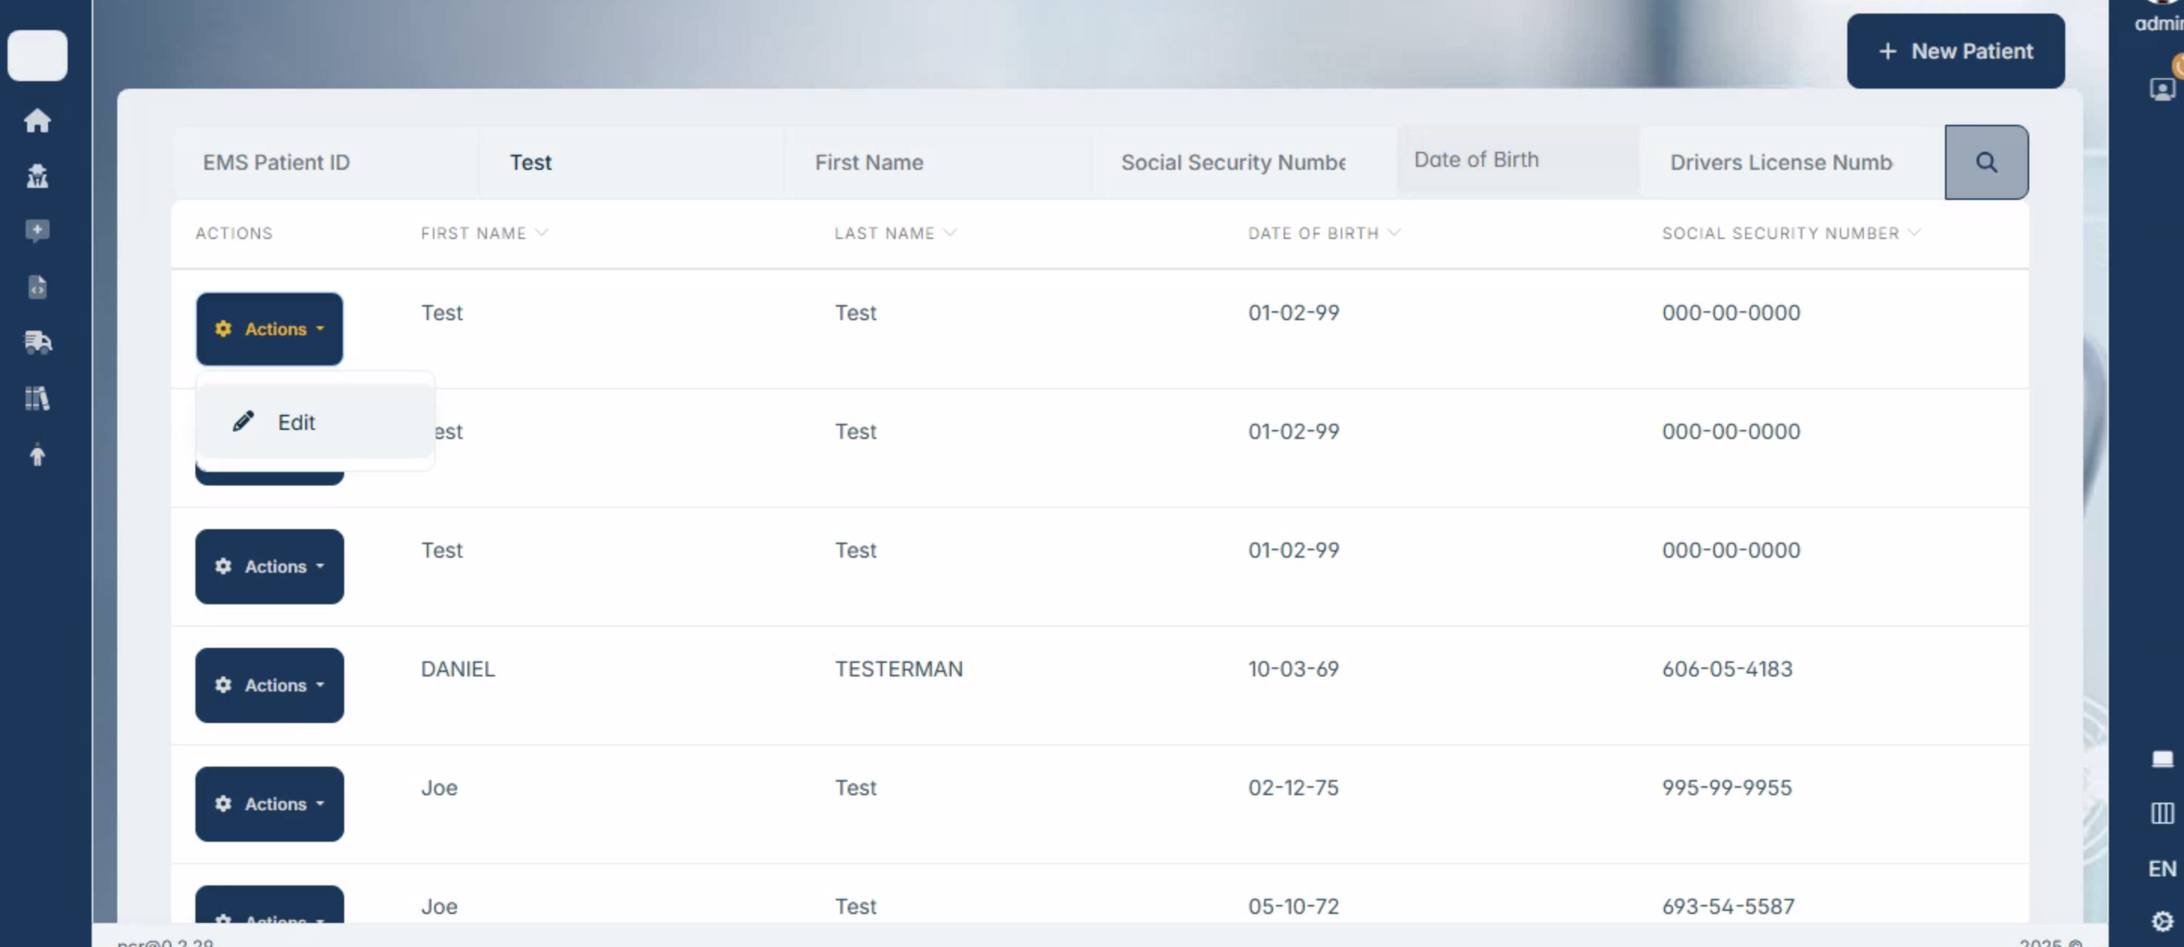Click the laptop icon in right panel
This screenshot has height=947, width=2184.
pyautogui.click(x=2162, y=758)
